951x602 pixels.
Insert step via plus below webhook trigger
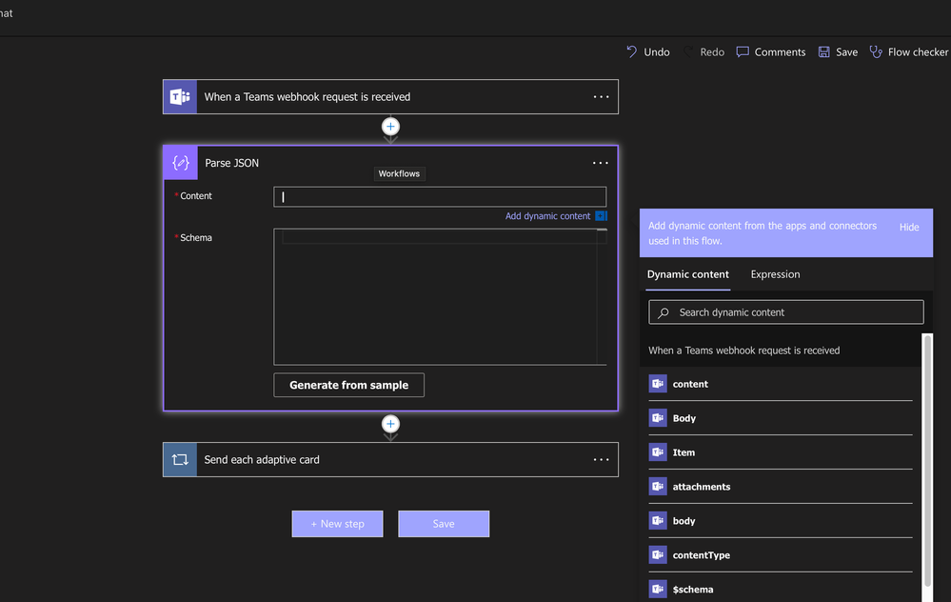tap(390, 127)
